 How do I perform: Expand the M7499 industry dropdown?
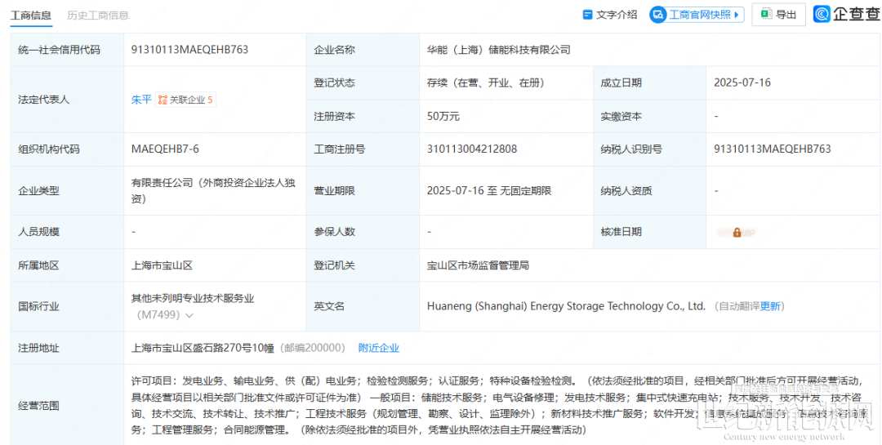[x=189, y=316]
